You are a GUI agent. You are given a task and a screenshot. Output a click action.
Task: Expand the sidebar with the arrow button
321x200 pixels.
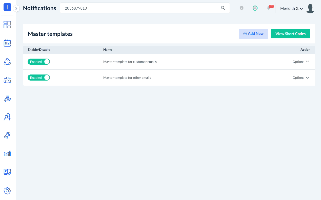point(16,9)
